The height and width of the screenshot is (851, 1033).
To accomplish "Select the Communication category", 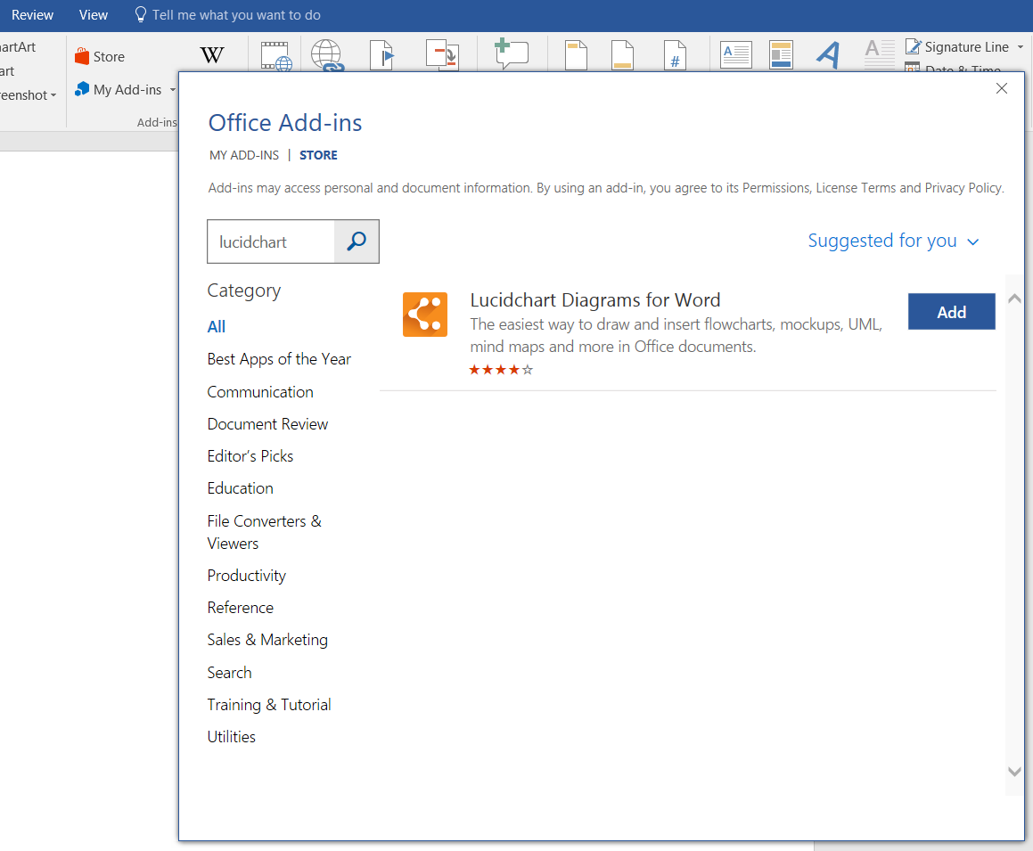I will (260, 392).
